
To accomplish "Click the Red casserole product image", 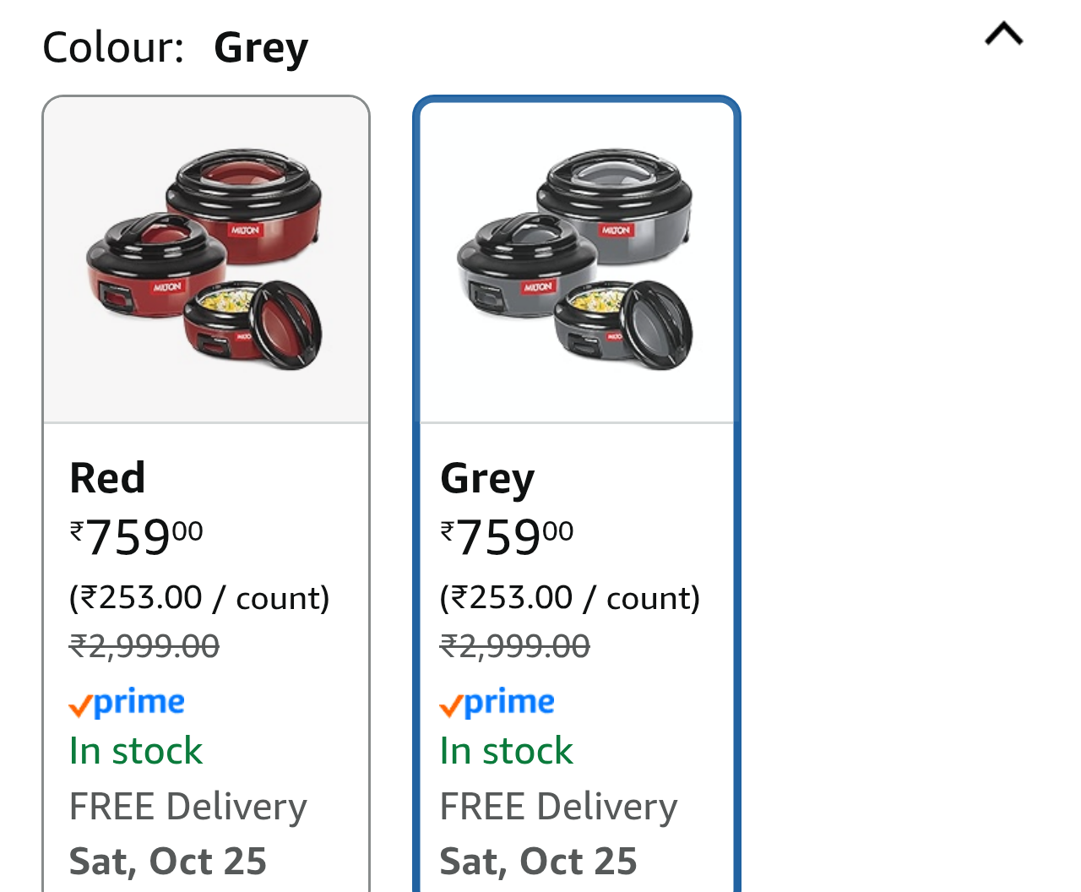I will point(205,258).
